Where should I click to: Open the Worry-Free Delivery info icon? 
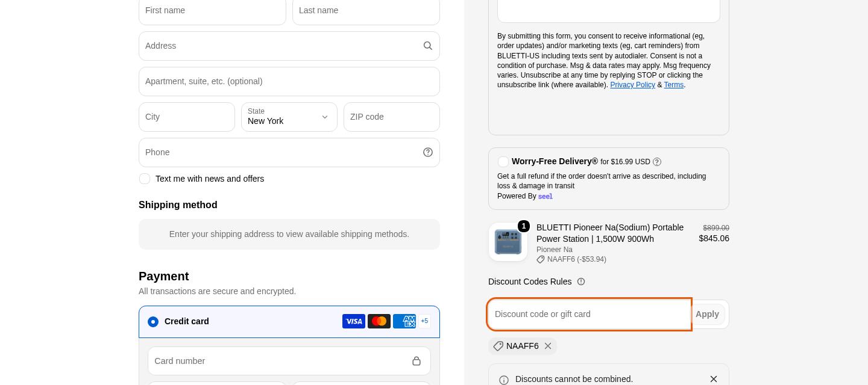[x=657, y=162]
